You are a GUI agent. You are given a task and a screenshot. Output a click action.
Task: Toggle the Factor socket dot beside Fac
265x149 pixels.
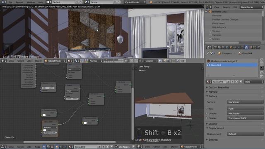tap(207, 108)
